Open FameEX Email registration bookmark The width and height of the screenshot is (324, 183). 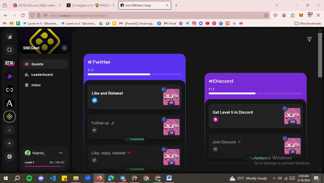137,23
